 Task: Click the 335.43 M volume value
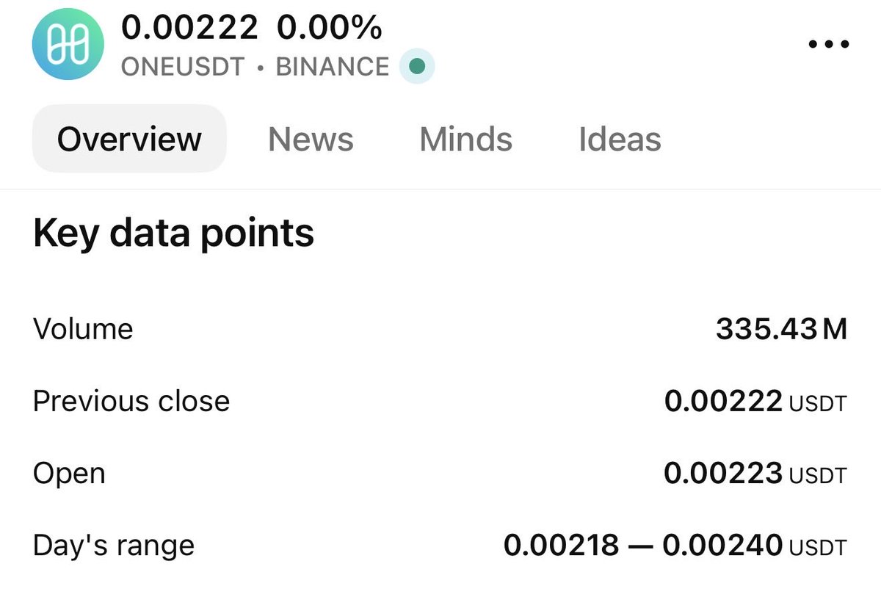click(x=781, y=329)
